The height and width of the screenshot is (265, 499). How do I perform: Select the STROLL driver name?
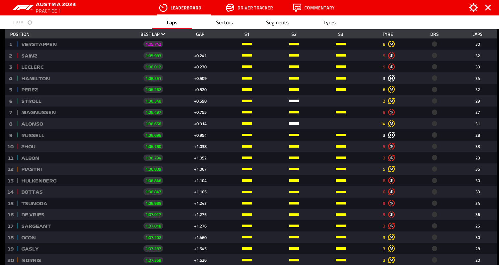tap(31, 101)
